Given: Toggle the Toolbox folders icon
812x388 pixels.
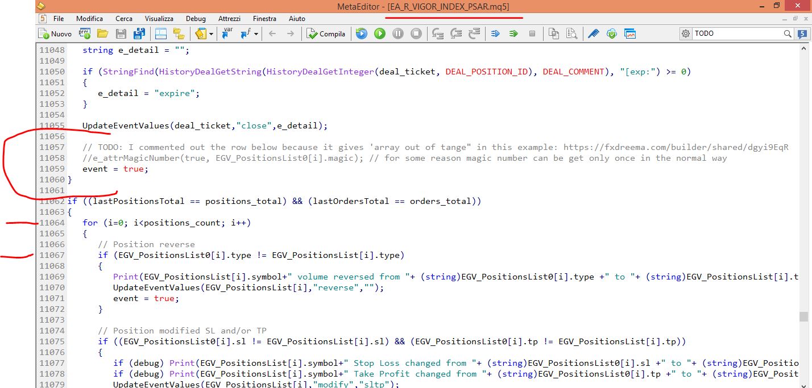Looking at the screenshot, I should 179,34.
